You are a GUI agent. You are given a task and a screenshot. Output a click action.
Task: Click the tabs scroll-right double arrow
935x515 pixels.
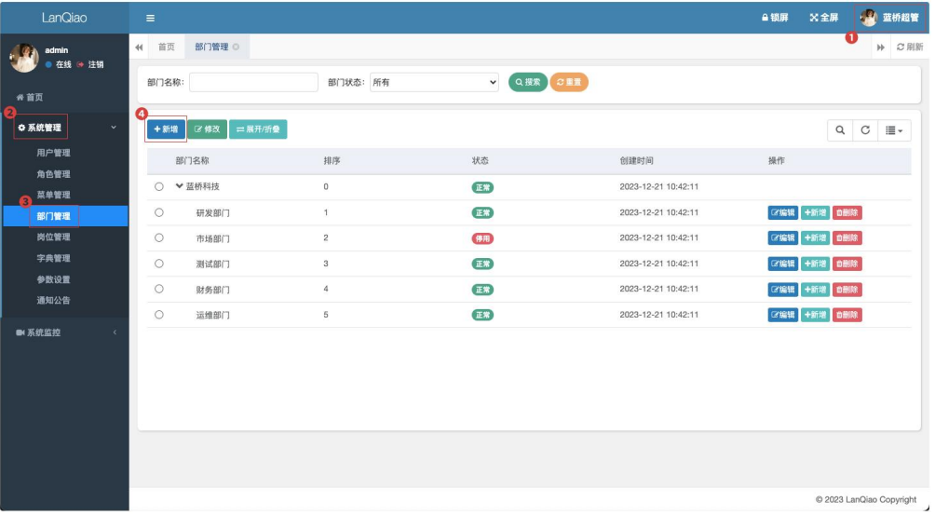881,47
